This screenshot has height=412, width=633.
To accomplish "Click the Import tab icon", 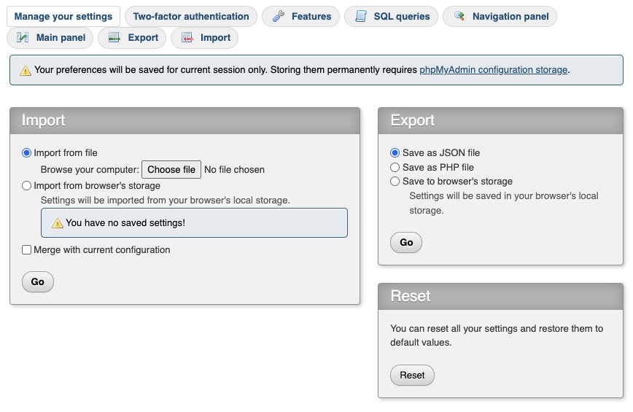I will click(x=187, y=37).
